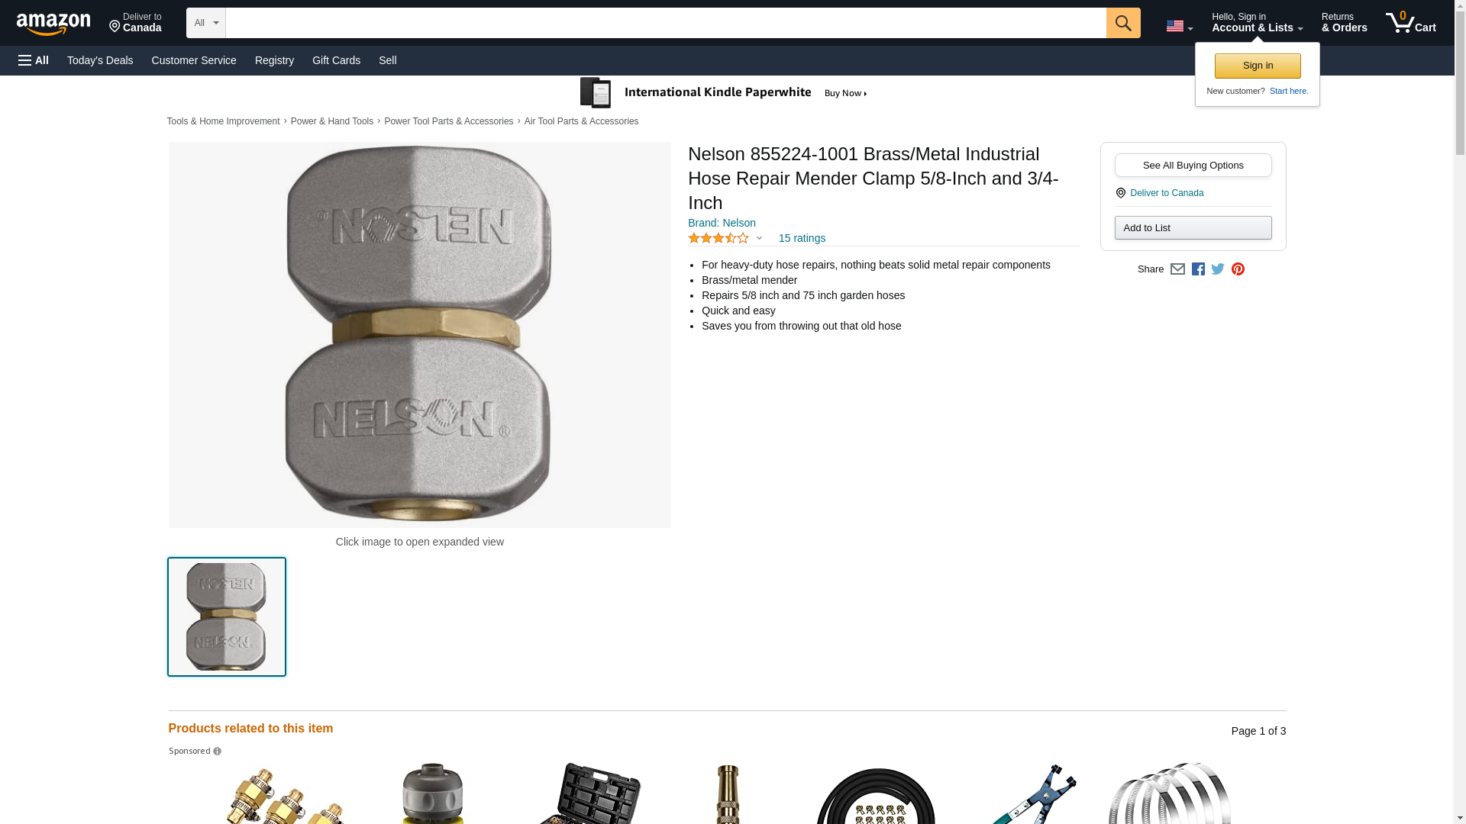Open the Amazon logo home link

(53, 24)
